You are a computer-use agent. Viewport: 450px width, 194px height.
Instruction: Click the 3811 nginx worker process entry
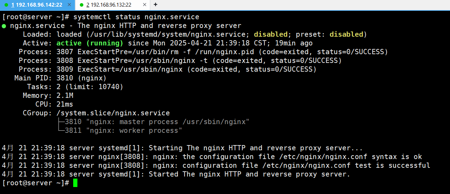[124, 130]
